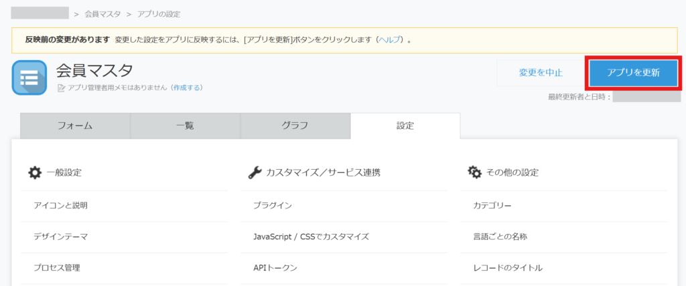
Task: Open the 一覧 tab
Action: coord(185,126)
